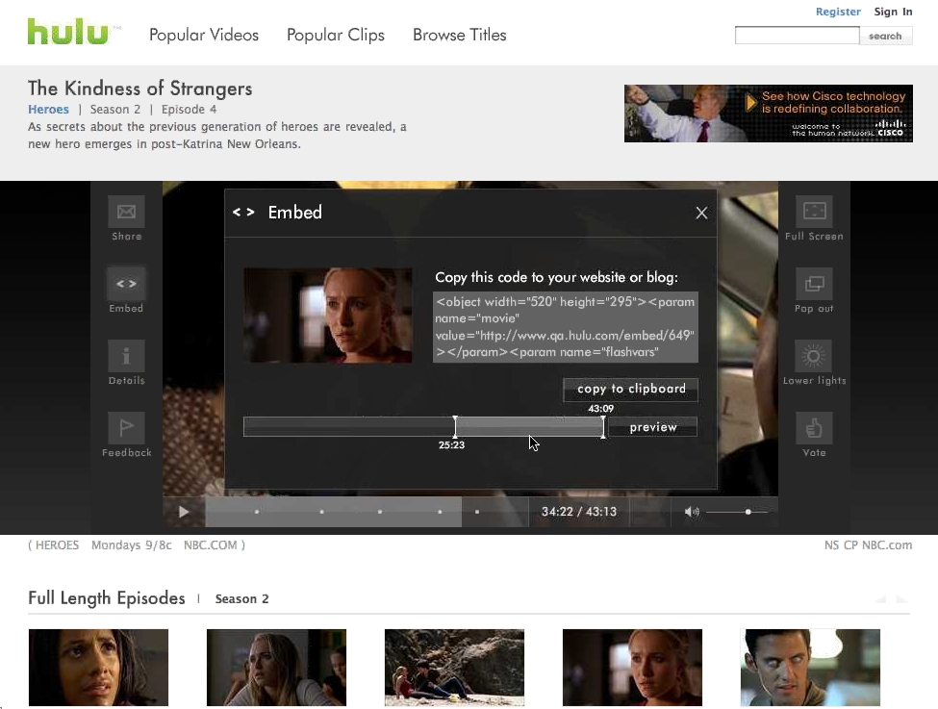
Task: Click the embed clip end handle at 43:09
Action: click(x=603, y=426)
